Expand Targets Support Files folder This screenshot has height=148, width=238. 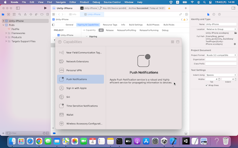pyautogui.click(x=6, y=41)
